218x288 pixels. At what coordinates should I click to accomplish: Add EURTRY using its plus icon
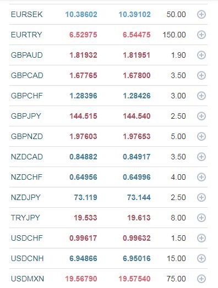(x=201, y=35)
